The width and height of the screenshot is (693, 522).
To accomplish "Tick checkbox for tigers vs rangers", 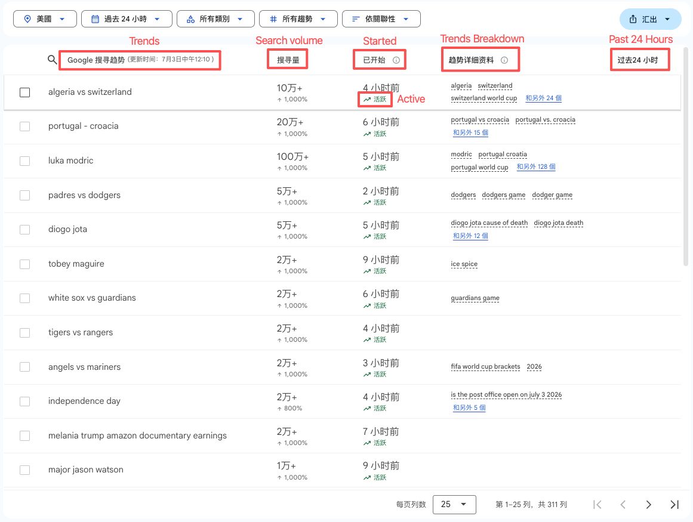I will tap(24, 332).
